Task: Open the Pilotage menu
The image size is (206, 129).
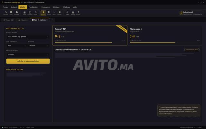Action: click(x=56, y=7)
